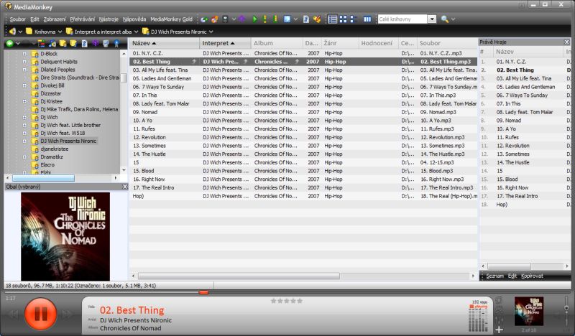
Task: Click Edit below the Now Playing list
Action: pos(512,276)
